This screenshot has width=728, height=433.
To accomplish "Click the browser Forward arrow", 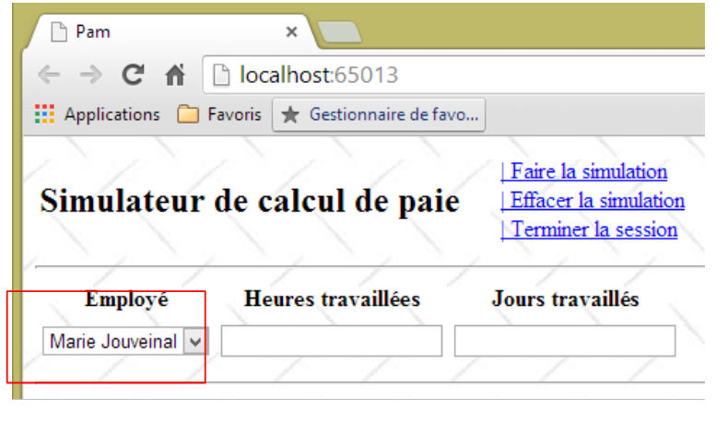I will pyautogui.click(x=90, y=76).
